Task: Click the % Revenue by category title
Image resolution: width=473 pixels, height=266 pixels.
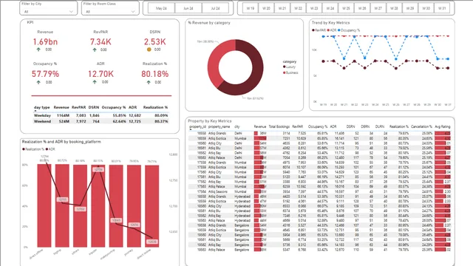Action: (x=209, y=23)
